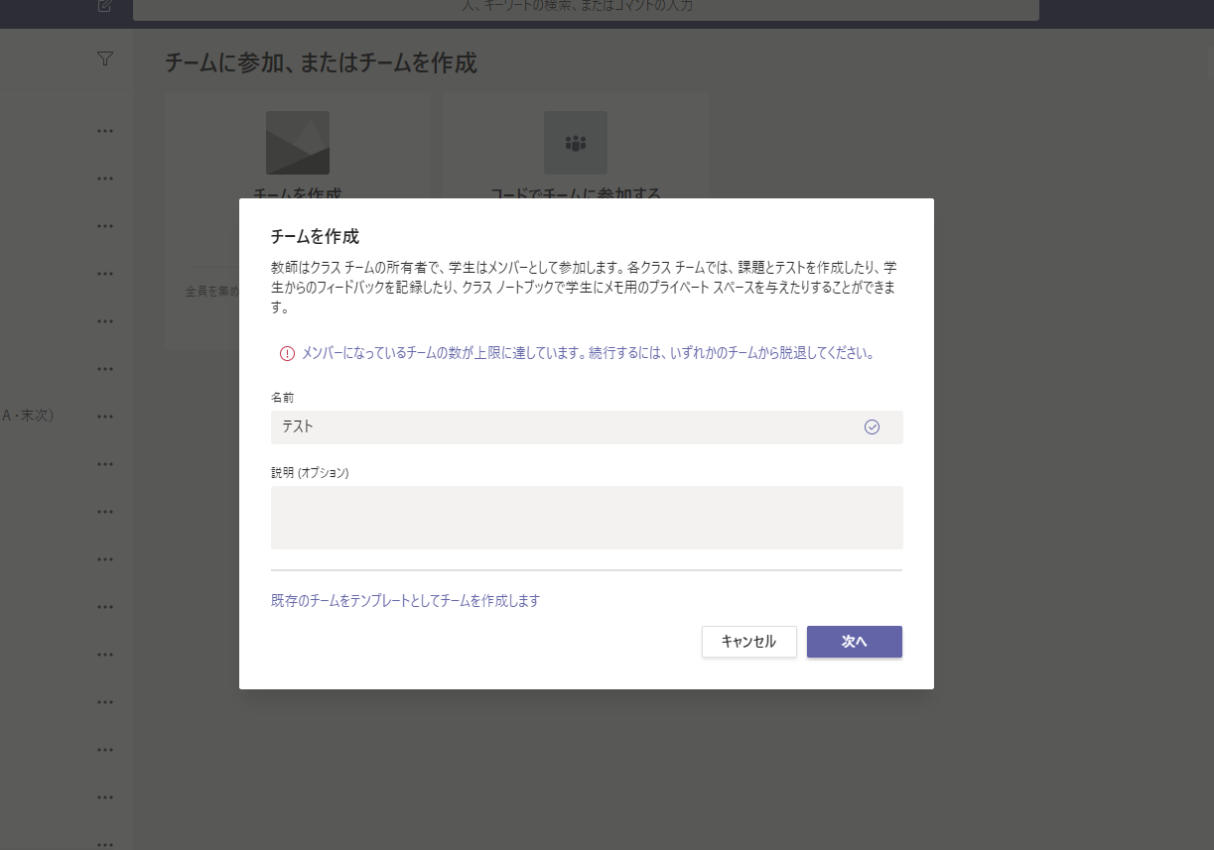Screen dimensions: 1214x850
Task: Click the red warning icon beside the limit message
Action: 287,353
